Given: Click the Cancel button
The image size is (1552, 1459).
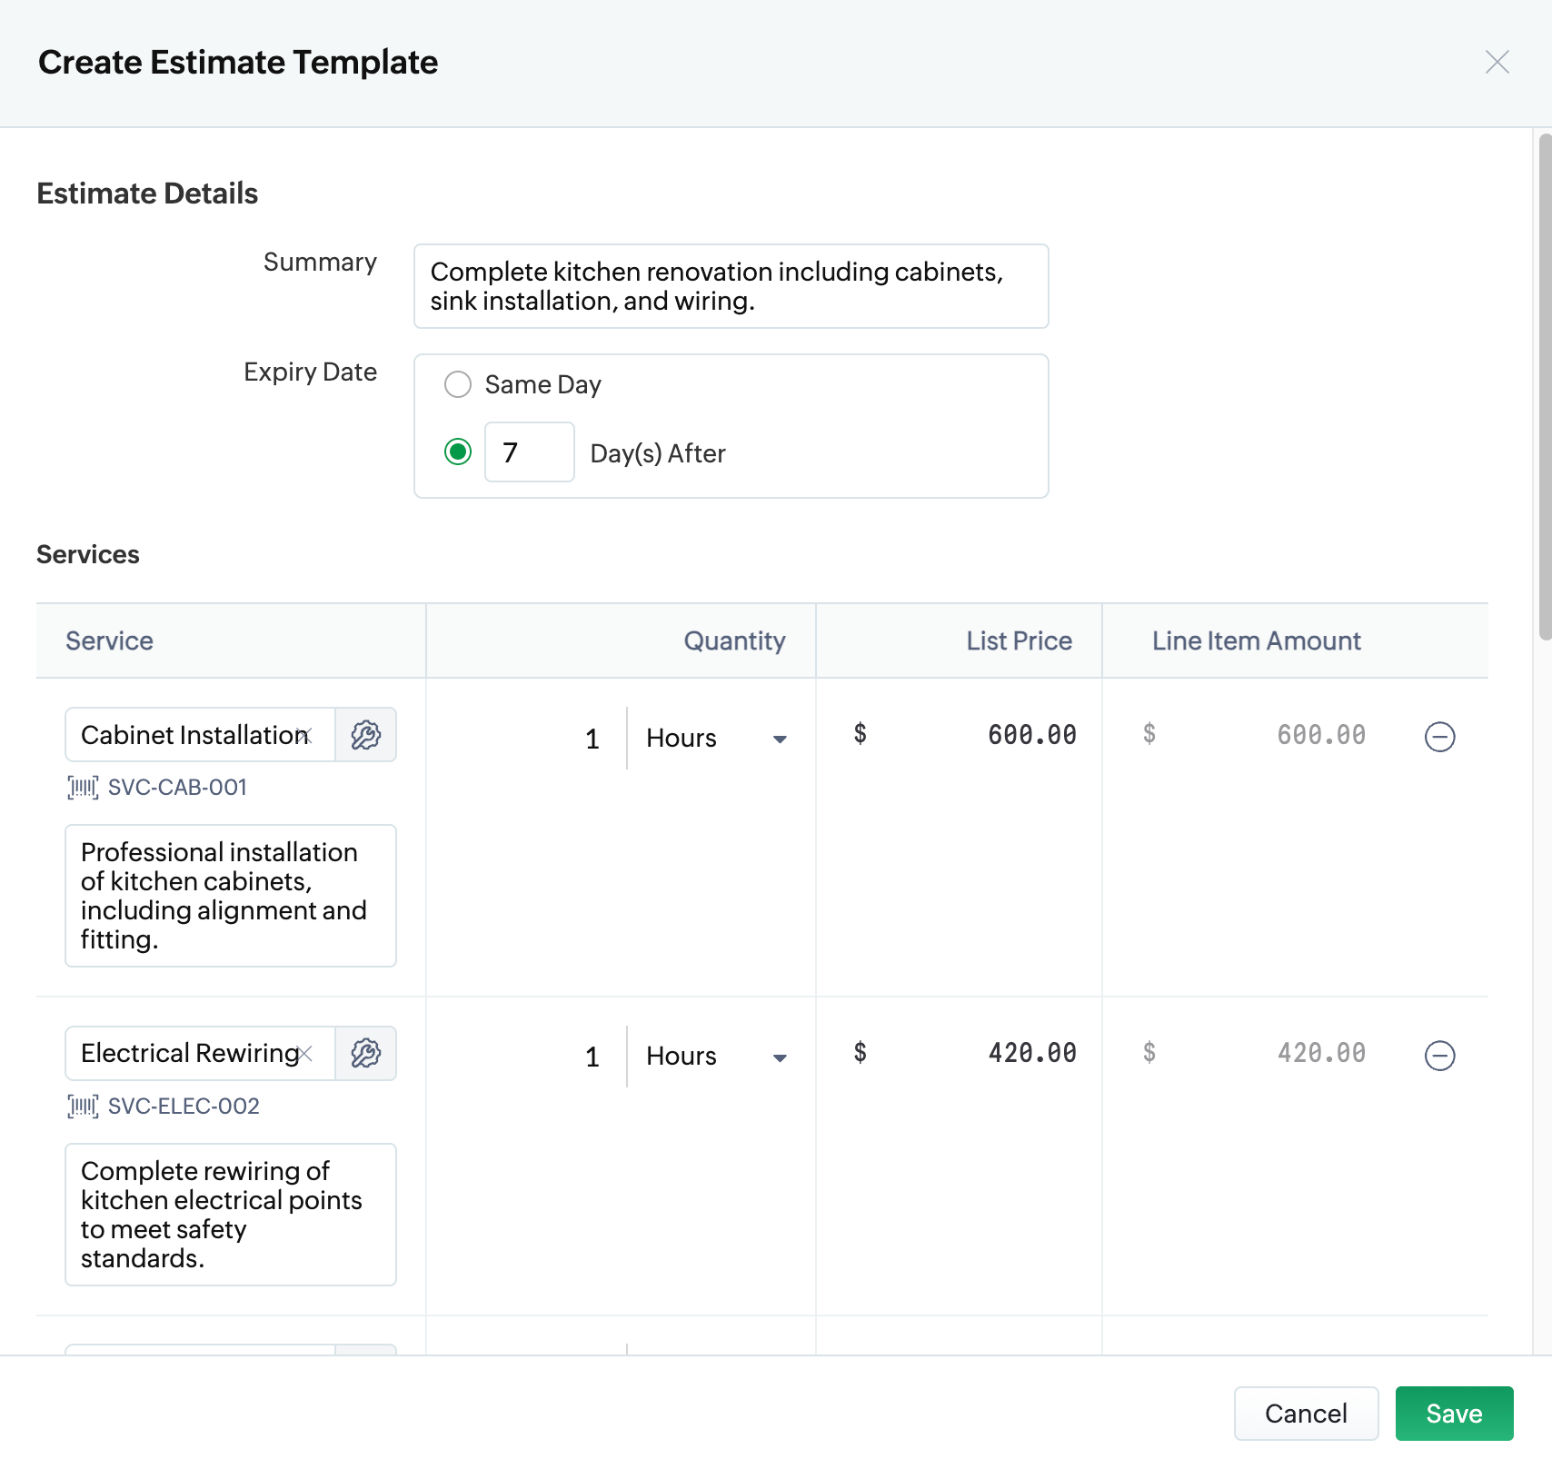Looking at the screenshot, I should (1306, 1414).
